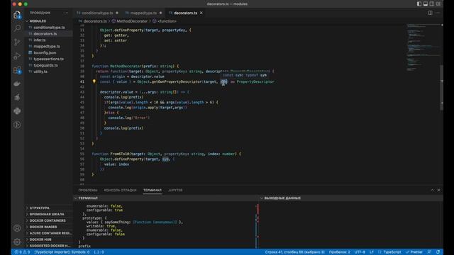Switch to the ПРОБЛЕМЫ panel tab

pyautogui.click(x=88, y=191)
